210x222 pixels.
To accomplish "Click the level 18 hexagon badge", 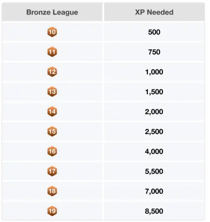I will (x=52, y=191).
